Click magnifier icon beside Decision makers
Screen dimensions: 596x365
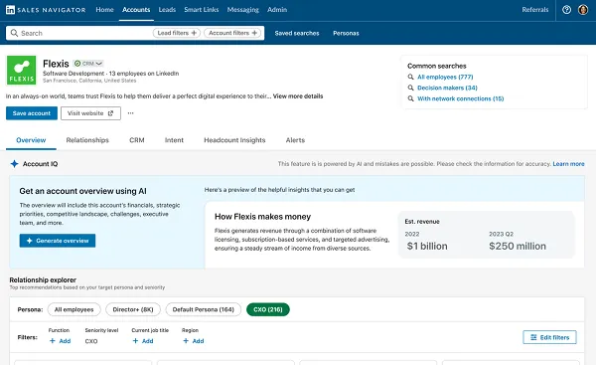click(x=410, y=88)
